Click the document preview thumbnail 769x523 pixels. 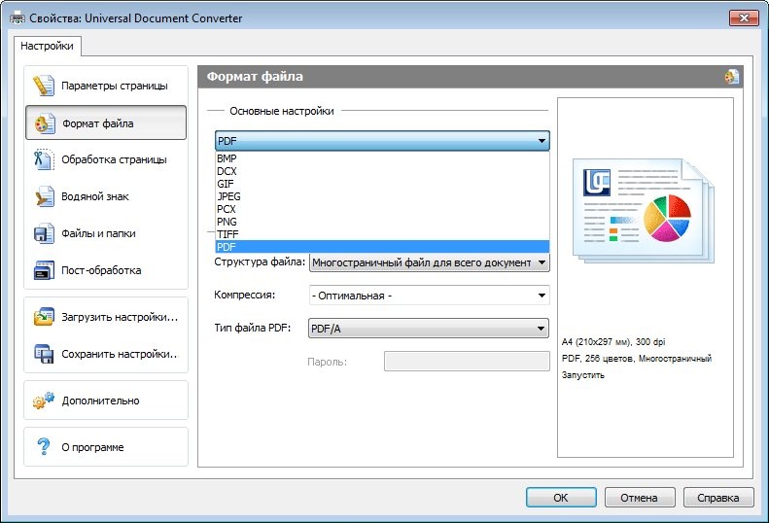point(644,211)
